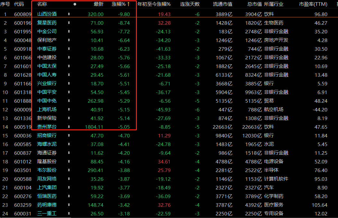
Task: Click P/E value 105.64
Action: (x=319, y=205)
